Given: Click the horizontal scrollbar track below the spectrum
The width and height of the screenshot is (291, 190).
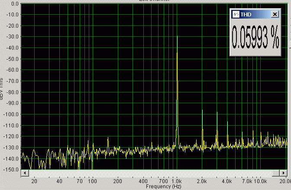Looking at the screenshot, I should coord(150,173).
